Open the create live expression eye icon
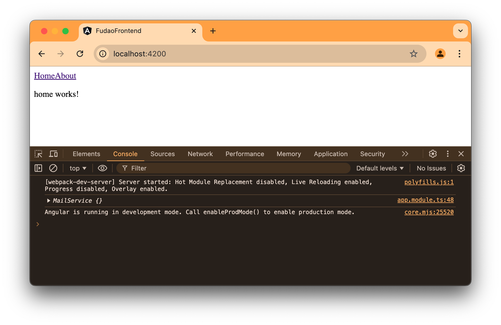The image size is (501, 325). click(102, 168)
